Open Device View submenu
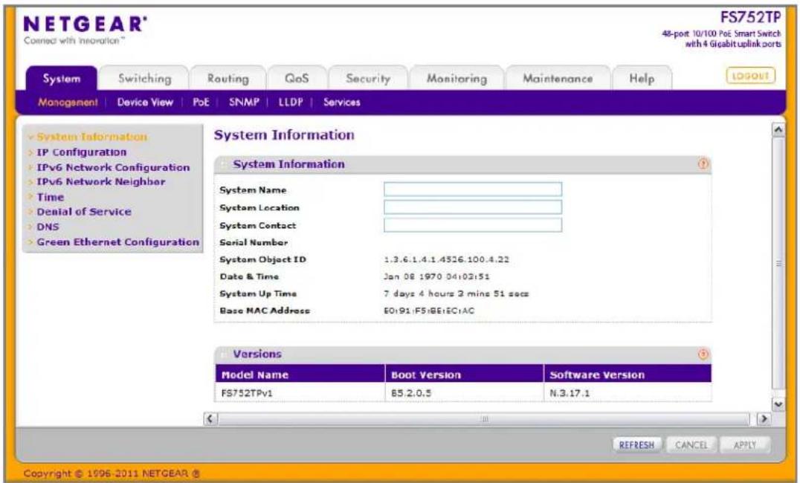The width and height of the screenshot is (800, 483). 145,103
